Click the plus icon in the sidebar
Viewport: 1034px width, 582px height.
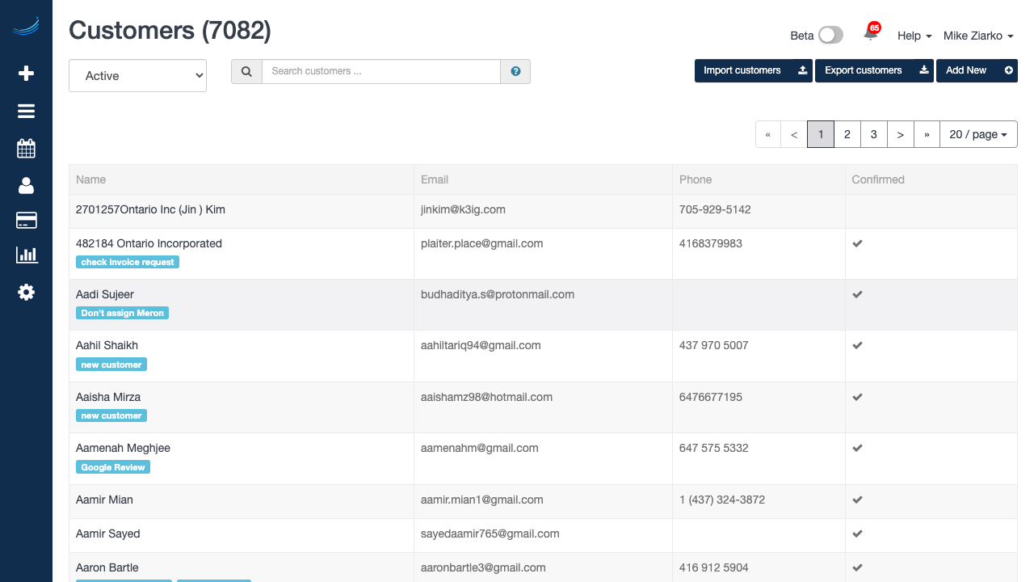26,74
